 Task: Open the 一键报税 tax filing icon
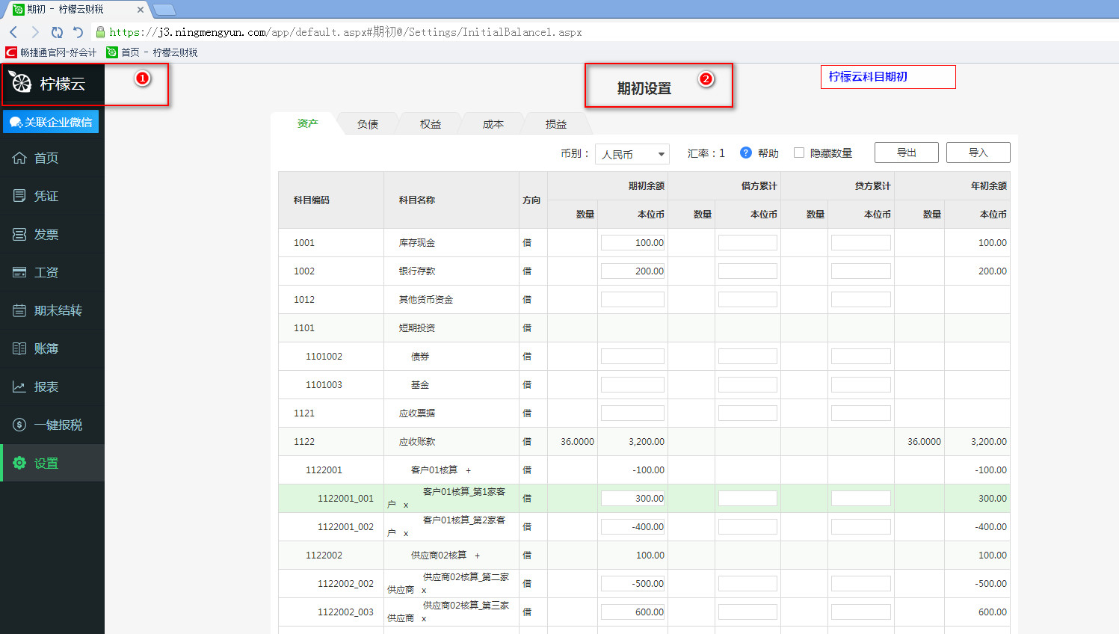coord(19,425)
